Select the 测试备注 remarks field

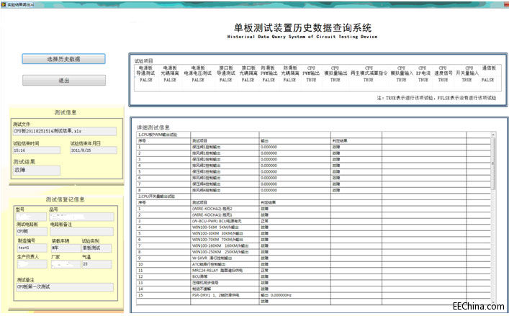[x=66, y=286]
